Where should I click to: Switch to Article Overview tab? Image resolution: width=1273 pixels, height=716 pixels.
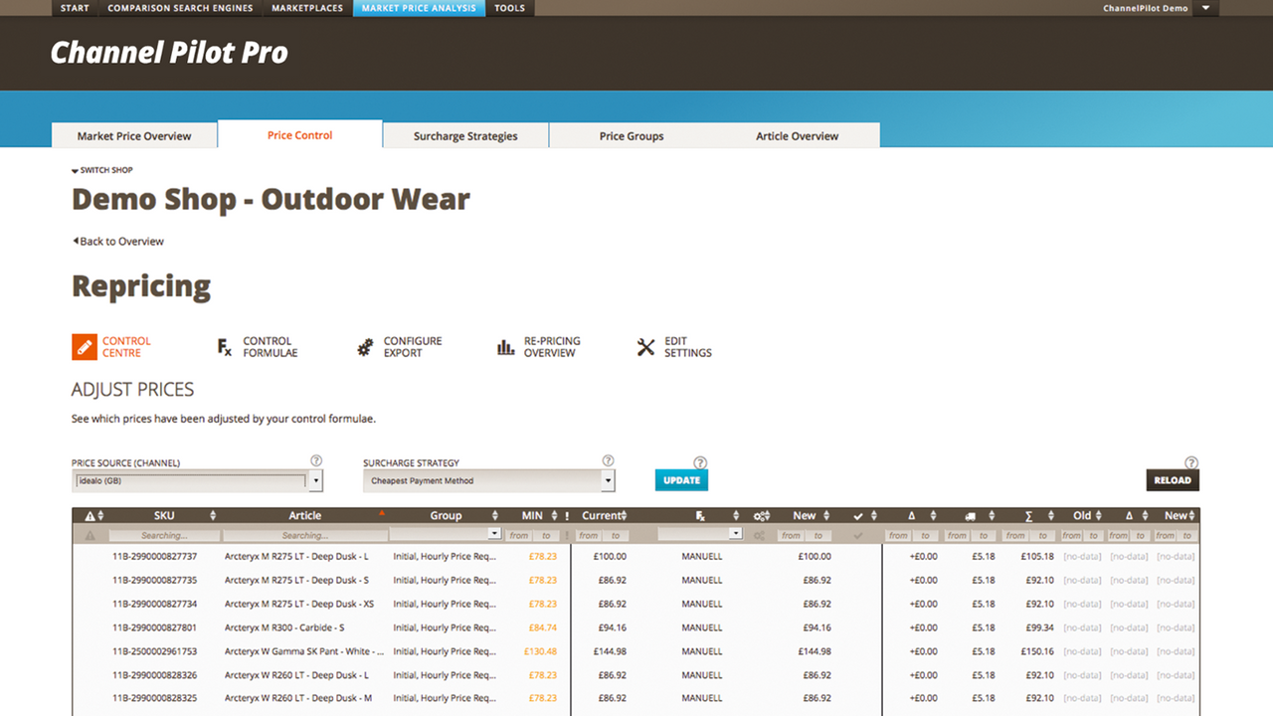(x=798, y=136)
